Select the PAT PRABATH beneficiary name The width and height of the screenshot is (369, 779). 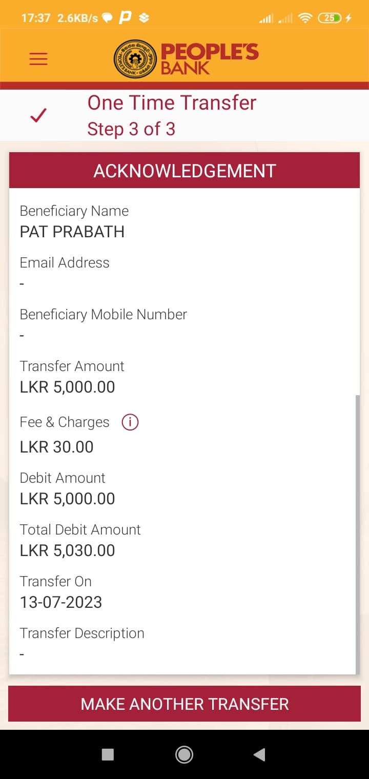pyautogui.click(x=72, y=232)
